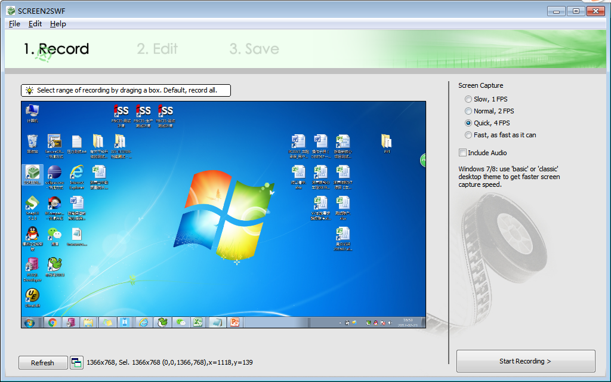
Task: Click the Recycle Bin icon in preview
Action: [32, 144]
